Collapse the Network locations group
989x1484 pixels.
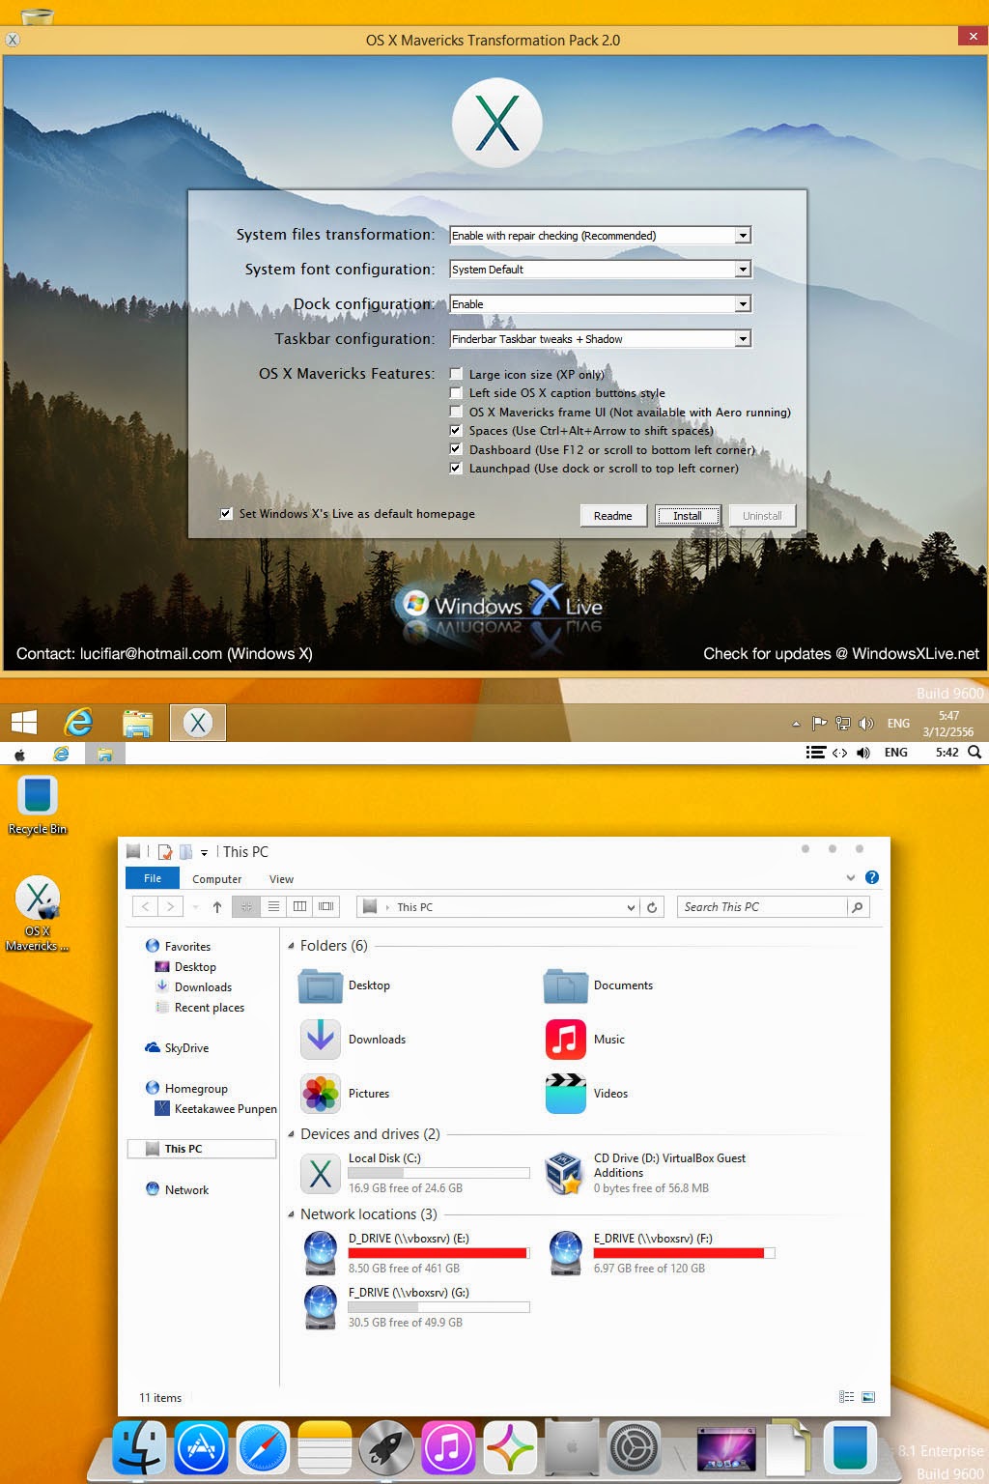[292, 1214]
